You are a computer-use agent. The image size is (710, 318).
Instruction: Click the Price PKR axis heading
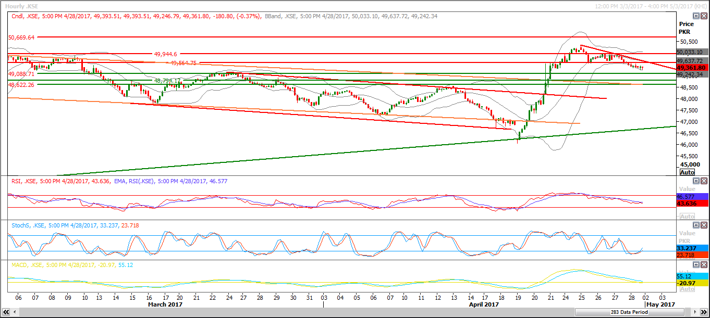687,28
